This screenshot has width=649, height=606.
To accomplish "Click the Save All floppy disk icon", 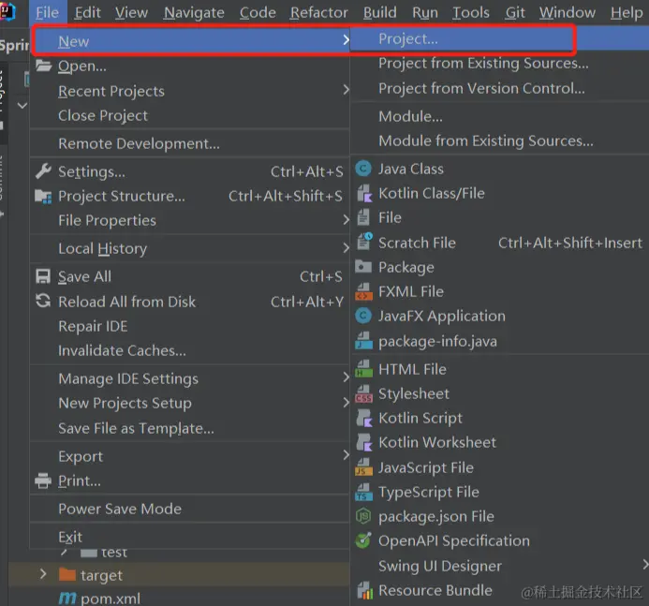I will [x=43, y=276].
